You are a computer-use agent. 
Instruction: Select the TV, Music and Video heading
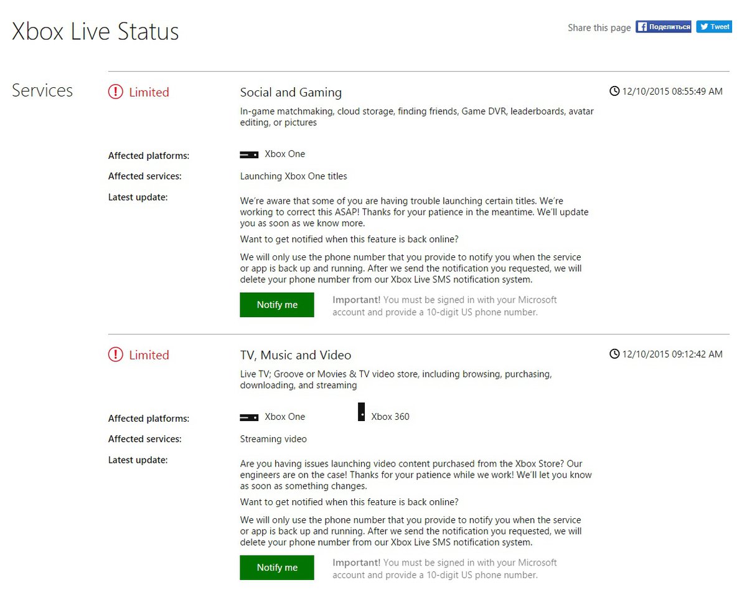point(296,355)
